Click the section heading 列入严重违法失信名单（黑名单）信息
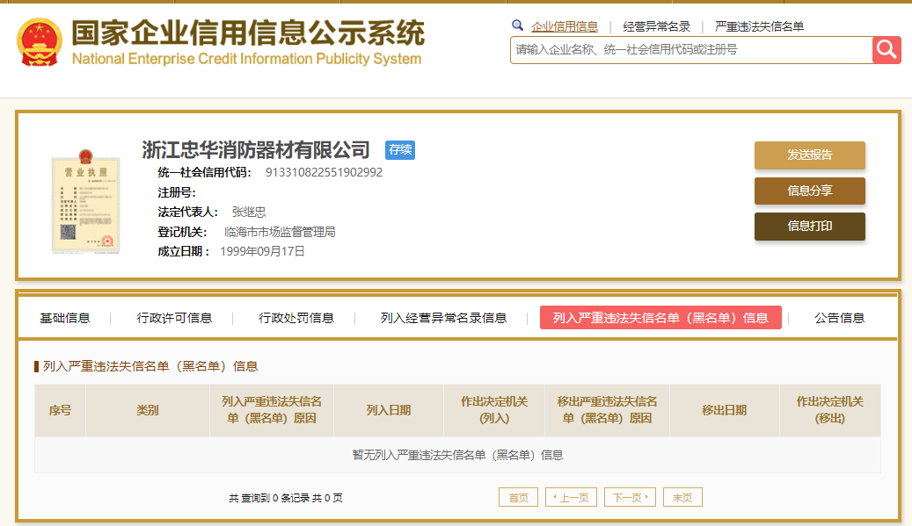 tap(150, 366)
